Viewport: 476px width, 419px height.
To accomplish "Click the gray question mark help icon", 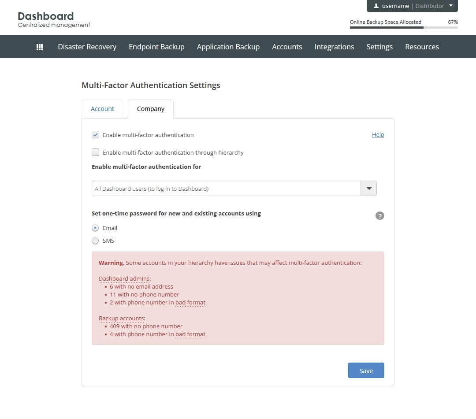I will (380, 216).
